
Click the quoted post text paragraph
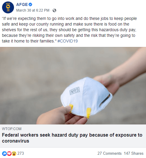coord(69,30)
